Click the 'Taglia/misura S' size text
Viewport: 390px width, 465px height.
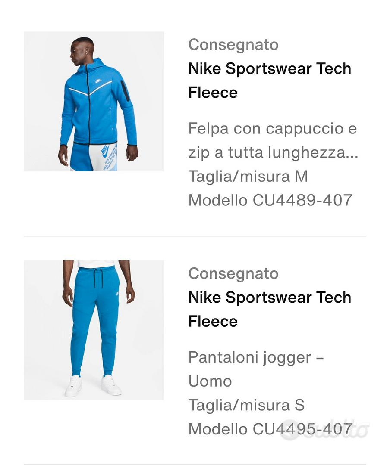click(x=246, y=405)
